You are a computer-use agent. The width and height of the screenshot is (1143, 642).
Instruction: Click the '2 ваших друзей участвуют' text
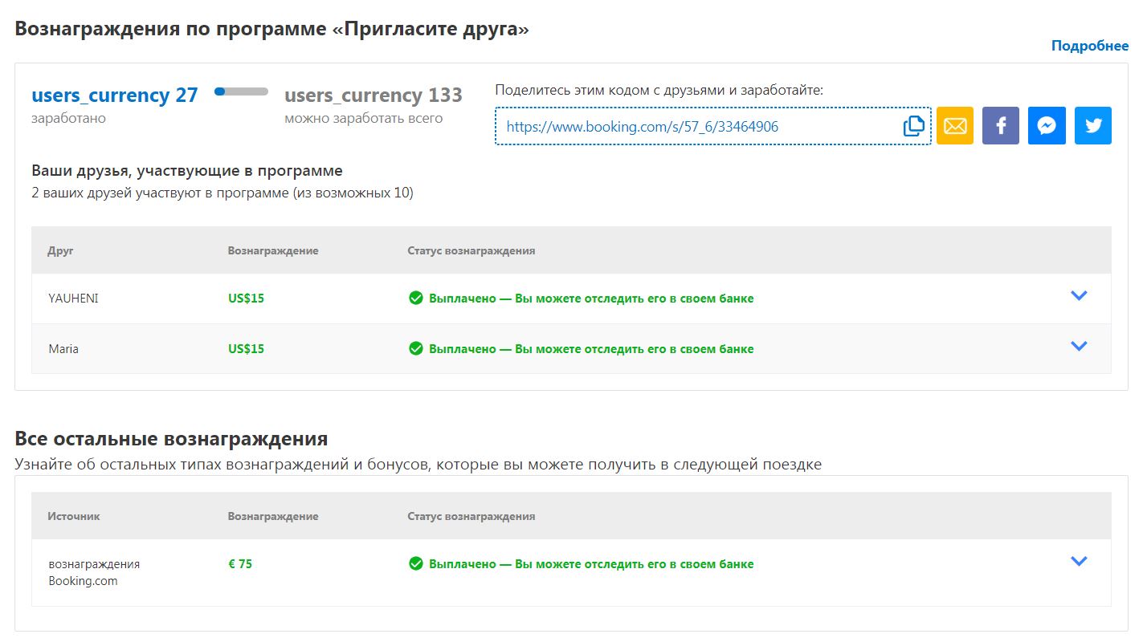click(x=222, y=193)
